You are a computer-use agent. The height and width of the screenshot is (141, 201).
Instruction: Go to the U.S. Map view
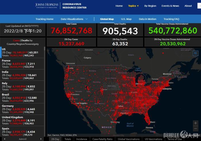(x=126, y=19)
